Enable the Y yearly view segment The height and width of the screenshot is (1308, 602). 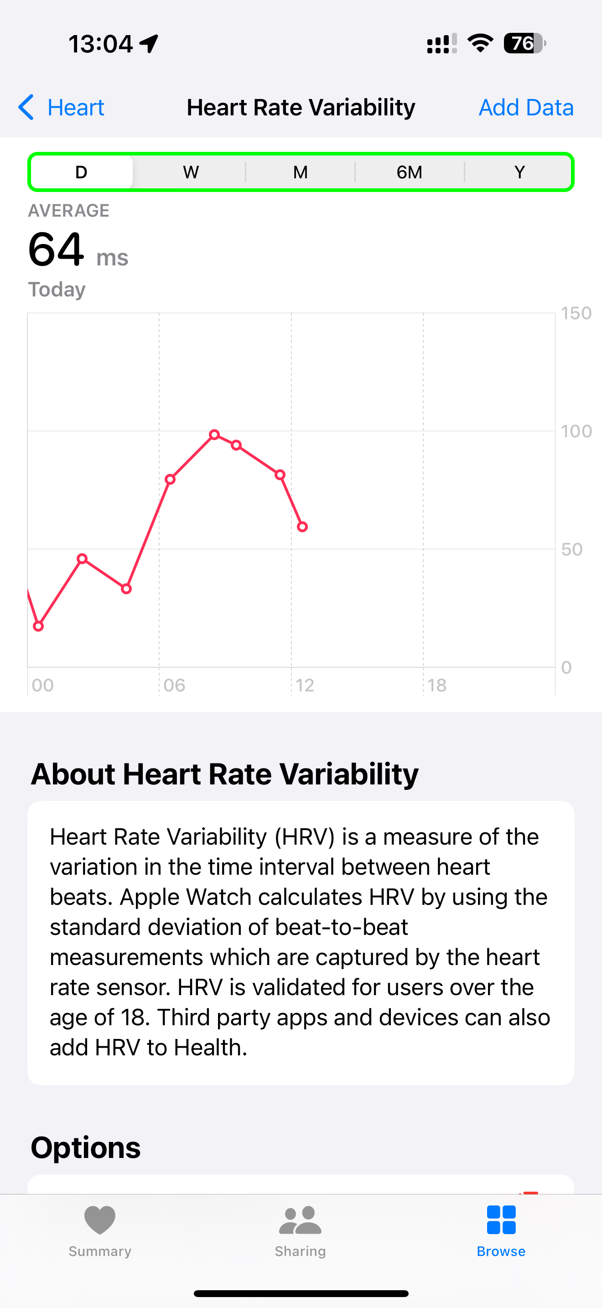pyautogui.click(x=519, y=171)
